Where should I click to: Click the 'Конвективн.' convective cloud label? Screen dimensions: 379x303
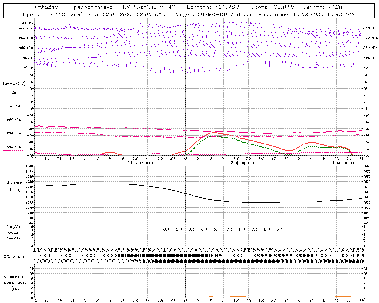(15, 277)
